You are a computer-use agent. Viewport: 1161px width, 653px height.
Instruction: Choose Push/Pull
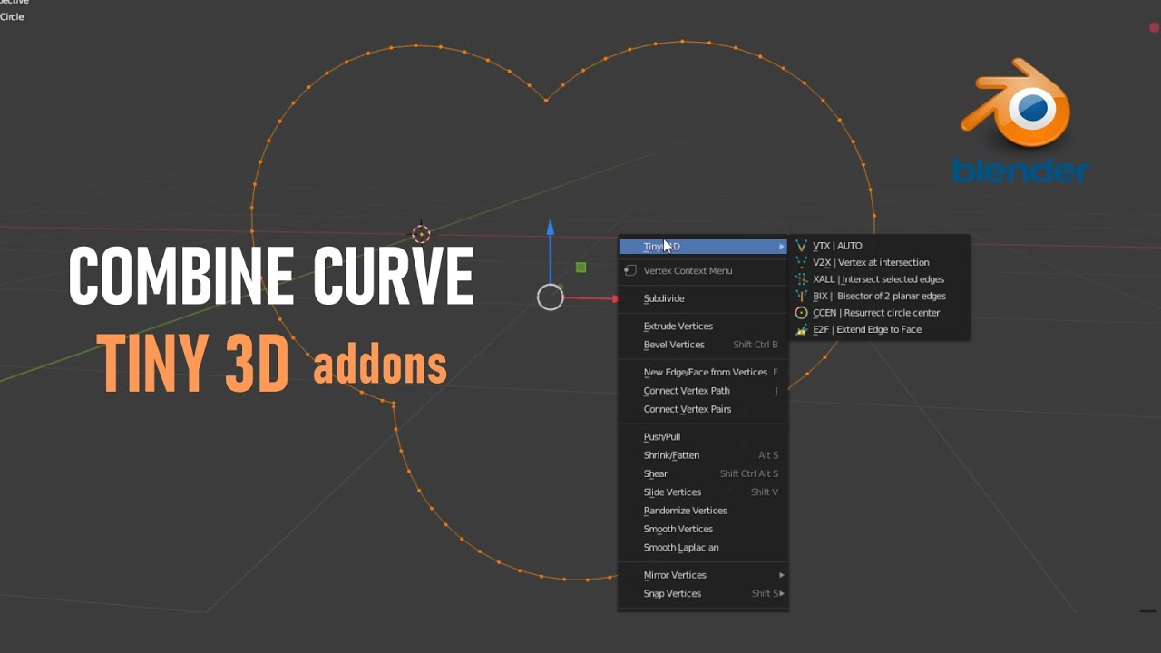pyautogui.click(x=703, y=436)
